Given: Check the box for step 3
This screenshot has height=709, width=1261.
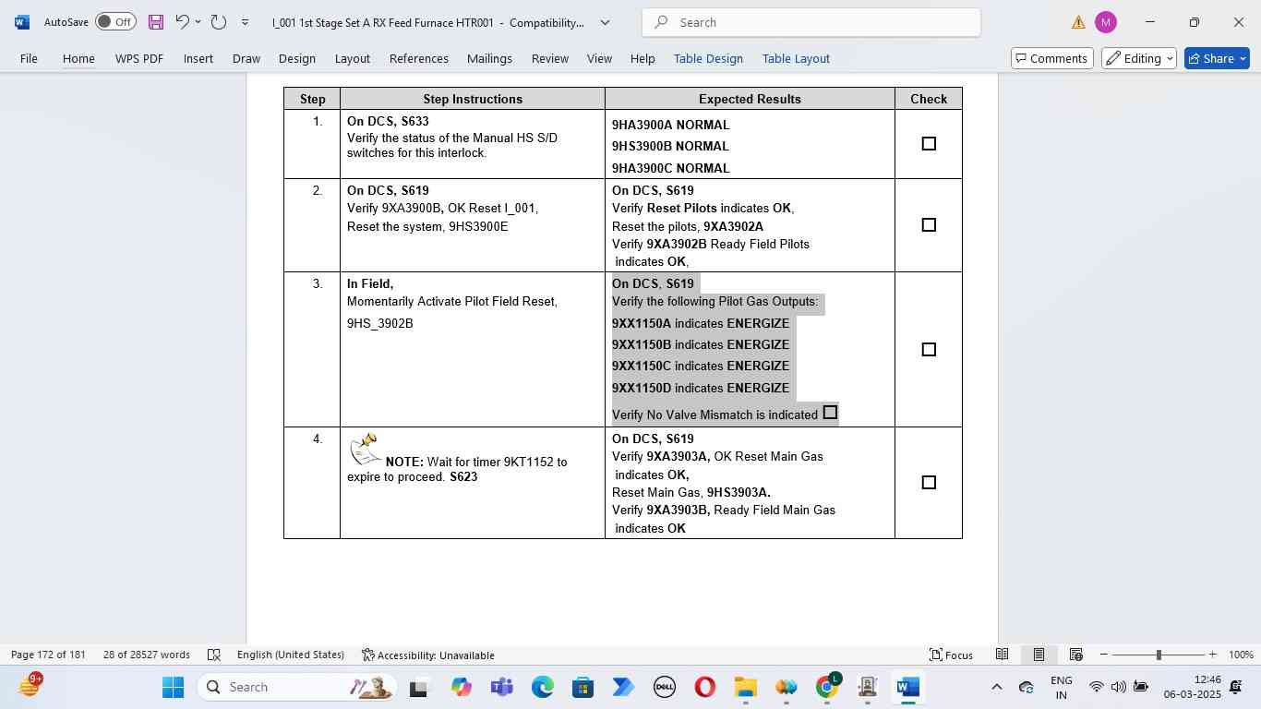Looking at the screenshot, I should point(929,350).
